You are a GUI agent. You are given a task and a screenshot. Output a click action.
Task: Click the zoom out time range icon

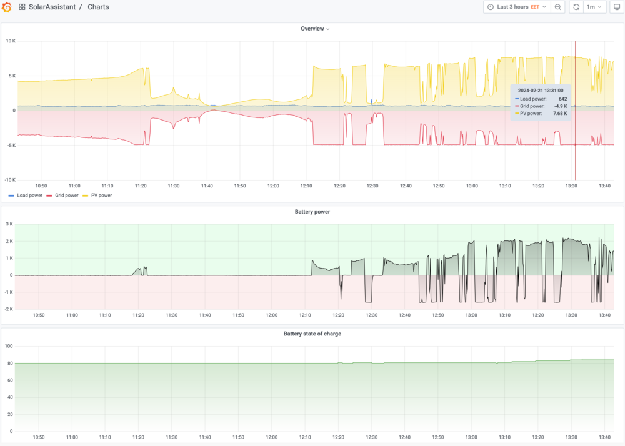tap(558, 7)
